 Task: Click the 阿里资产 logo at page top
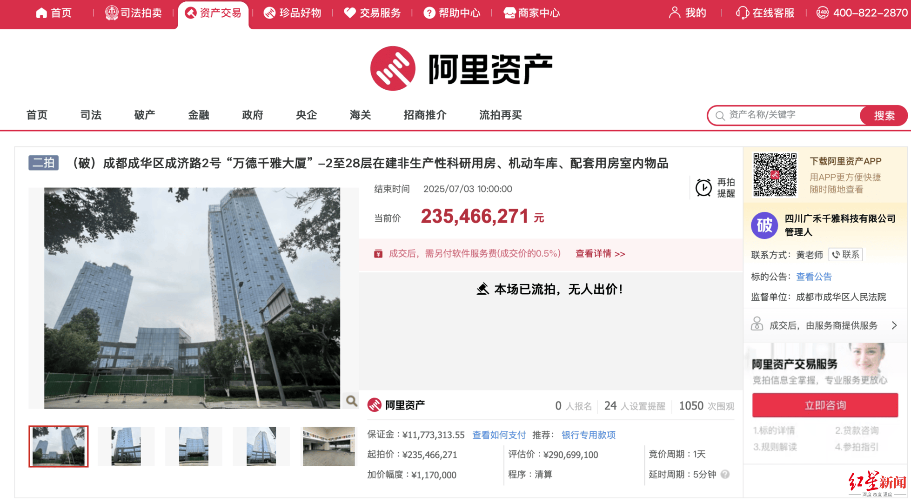click(461, 69)
